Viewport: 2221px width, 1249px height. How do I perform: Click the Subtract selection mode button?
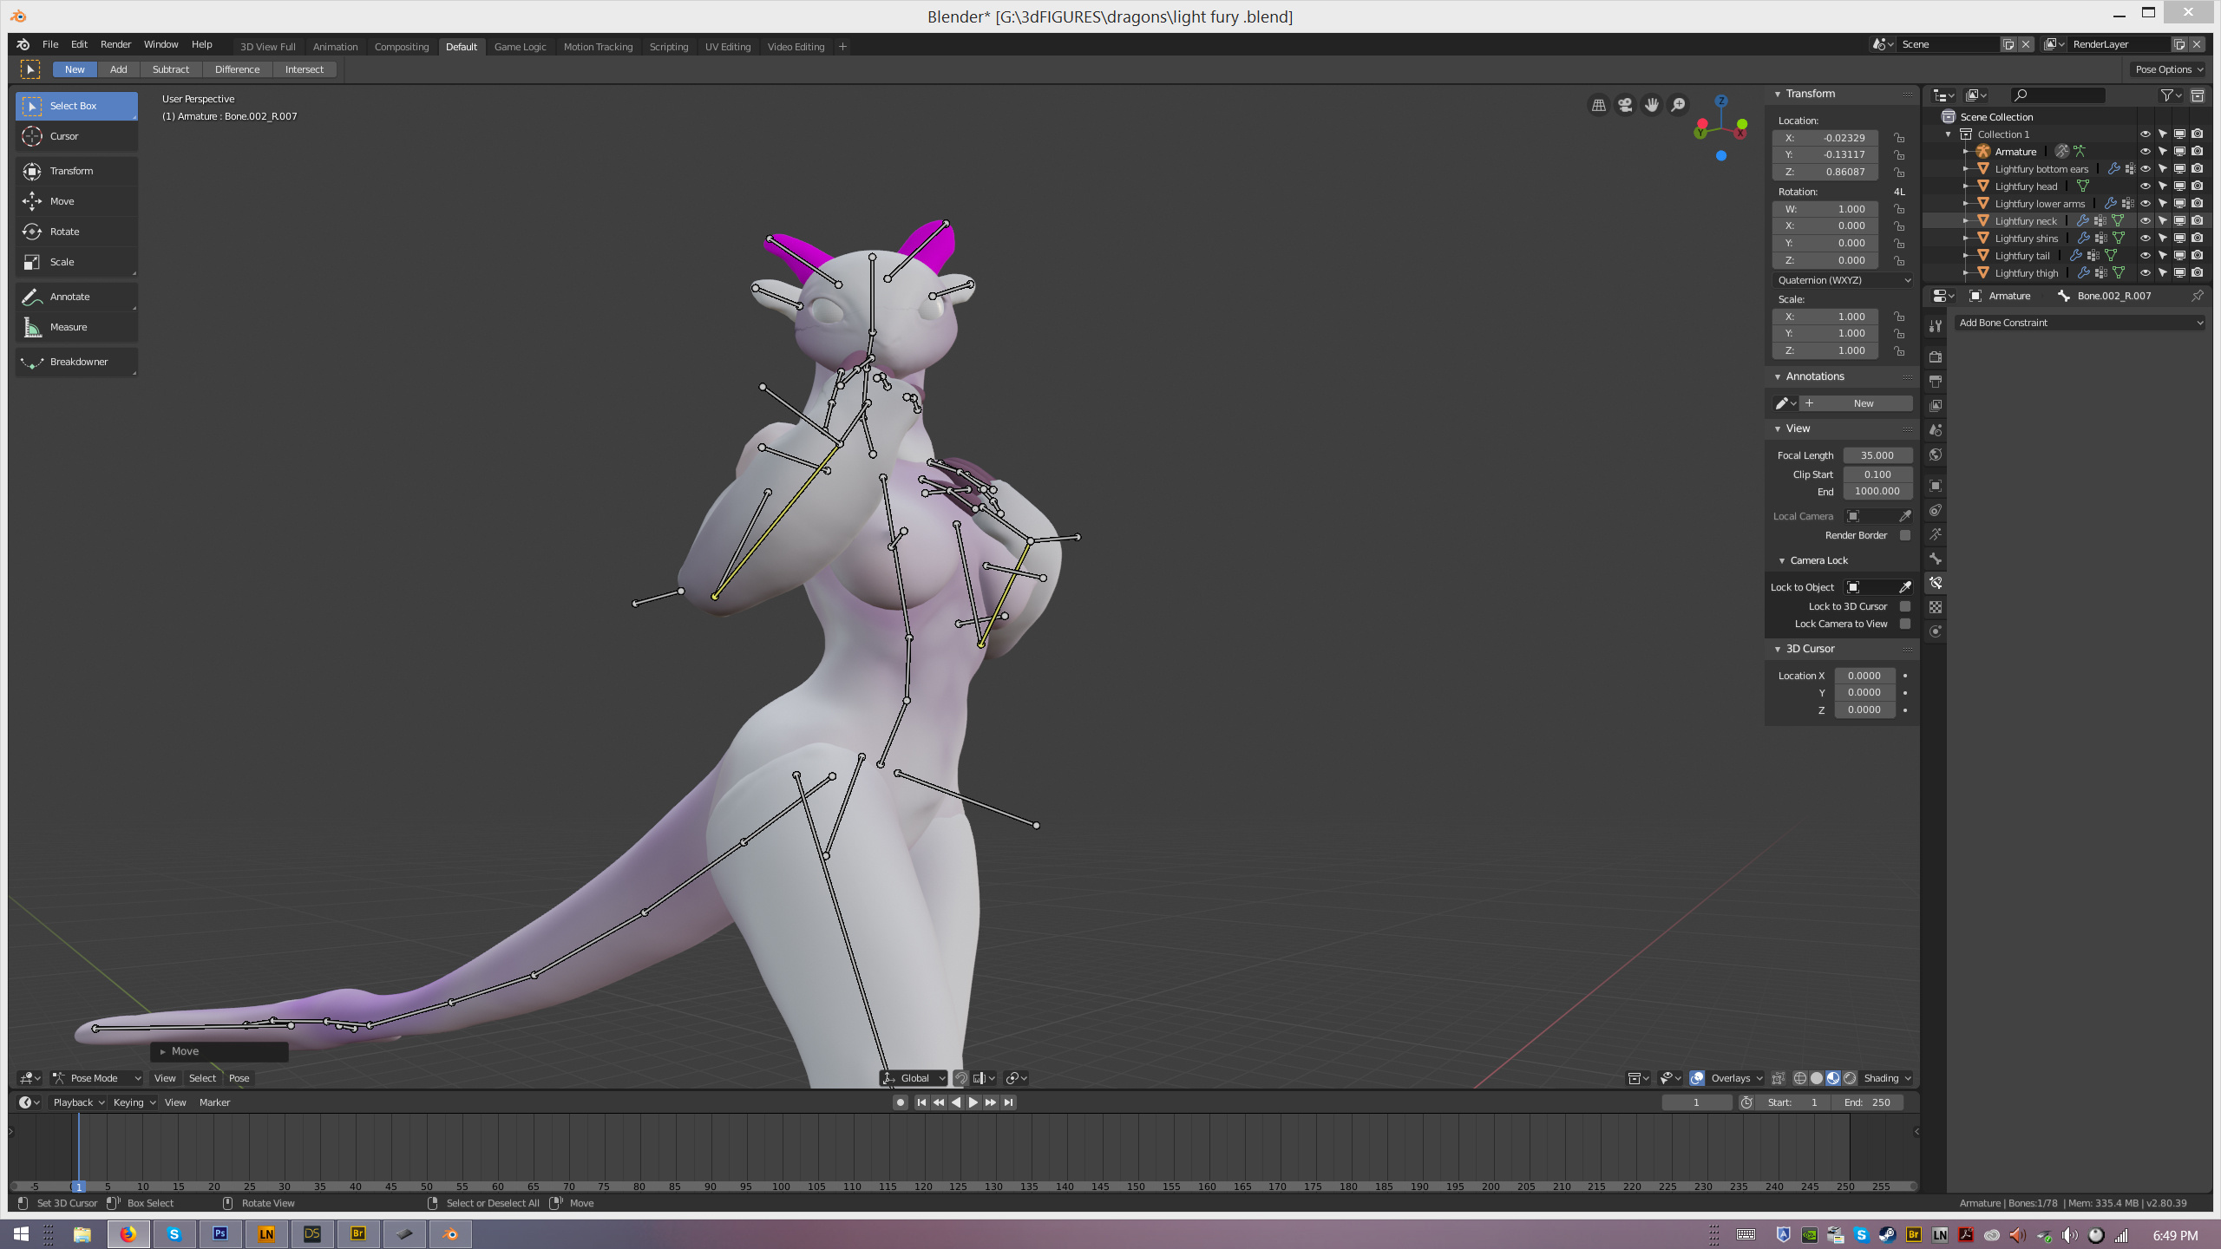170,69
